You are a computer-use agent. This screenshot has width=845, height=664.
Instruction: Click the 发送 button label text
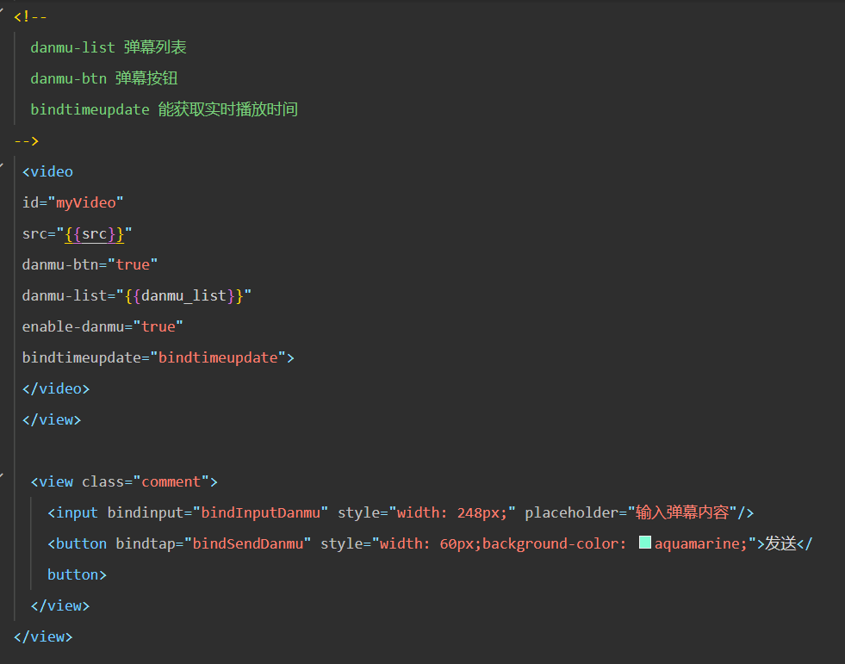pos(781,543)
